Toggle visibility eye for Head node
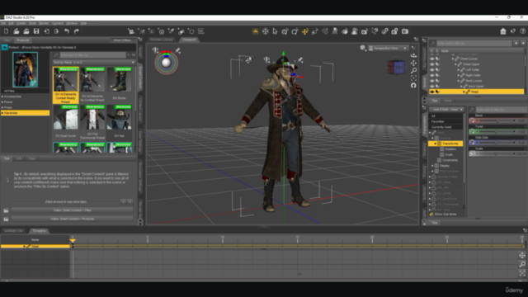This screenshot has height=297, width=528. coord(432,92)
